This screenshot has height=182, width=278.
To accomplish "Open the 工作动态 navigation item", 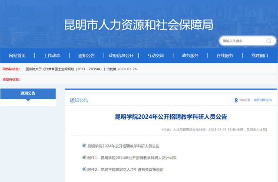I will pos(52,55).
